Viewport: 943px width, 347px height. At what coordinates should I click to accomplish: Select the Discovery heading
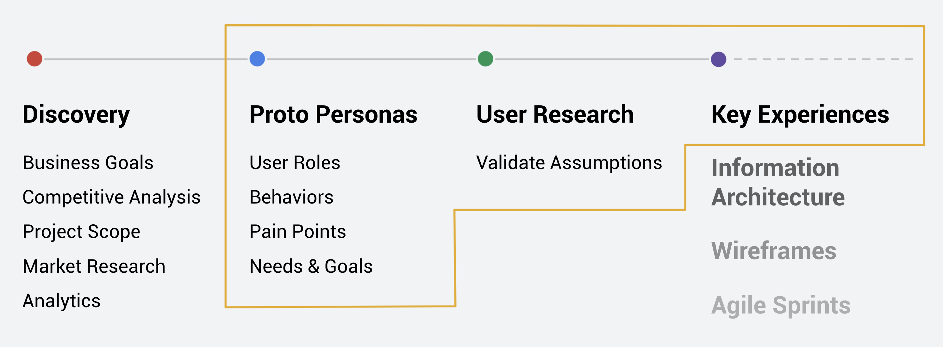pyautogui.click(x=76, y=114)
